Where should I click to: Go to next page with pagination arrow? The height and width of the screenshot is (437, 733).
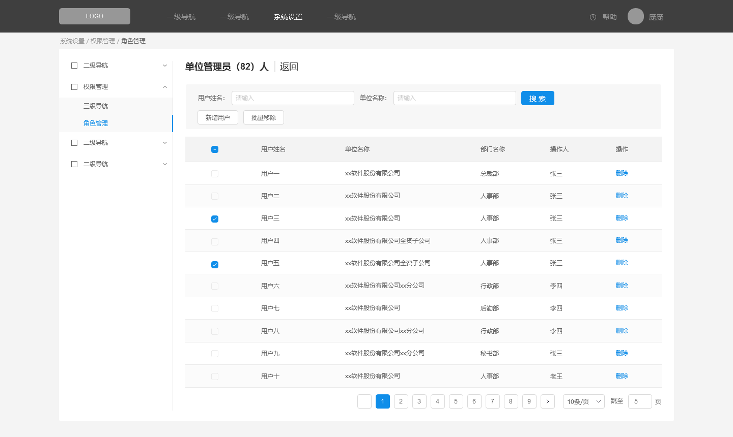548,401
